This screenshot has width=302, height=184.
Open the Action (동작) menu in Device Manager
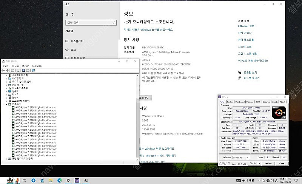15,66
